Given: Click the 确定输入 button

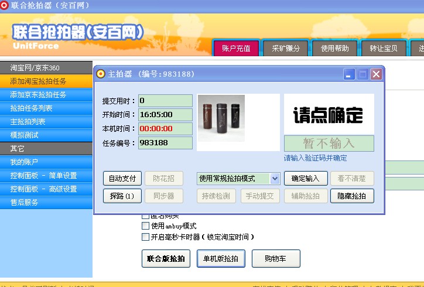Looking at the screenshot, I should point(305,178).
